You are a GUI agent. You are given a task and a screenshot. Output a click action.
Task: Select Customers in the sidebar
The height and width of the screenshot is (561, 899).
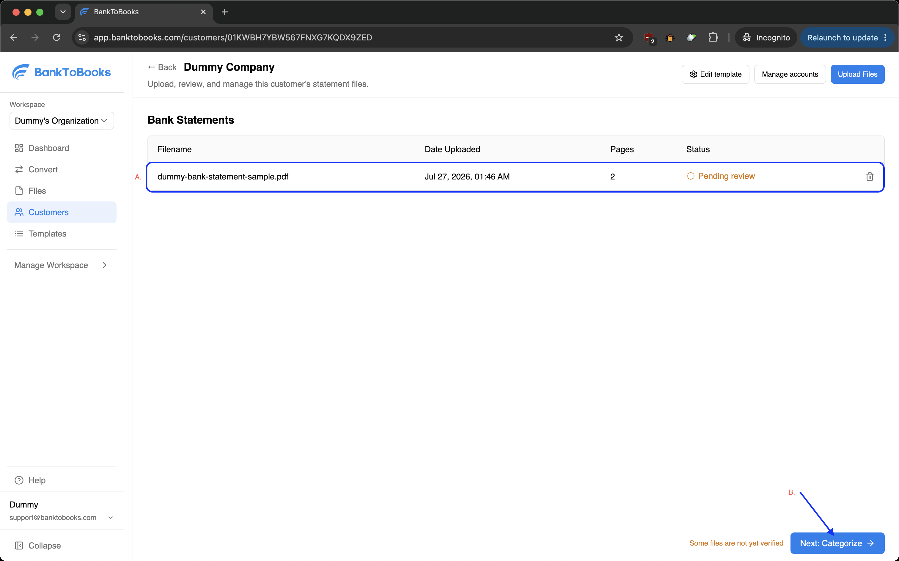click(x=62, y=212)
